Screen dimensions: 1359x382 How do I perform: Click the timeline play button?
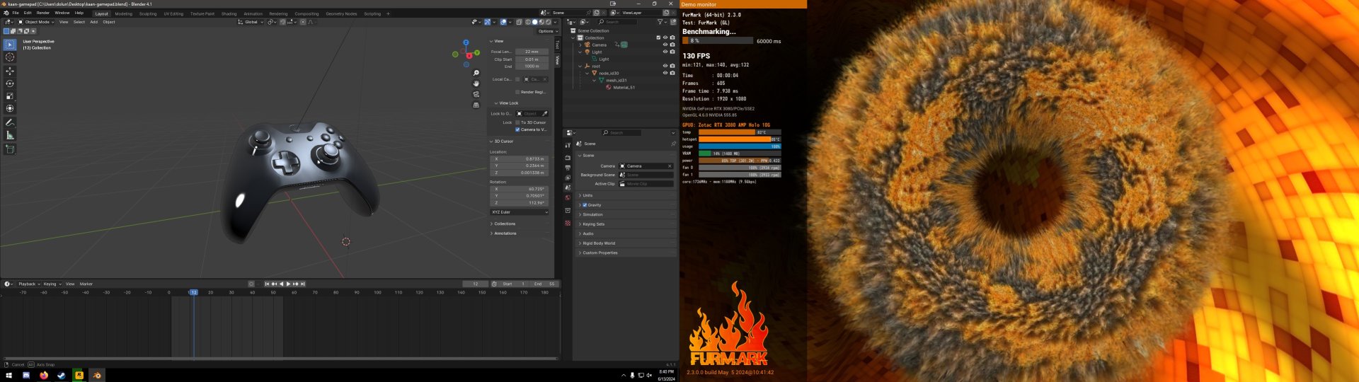pos(288,284)
